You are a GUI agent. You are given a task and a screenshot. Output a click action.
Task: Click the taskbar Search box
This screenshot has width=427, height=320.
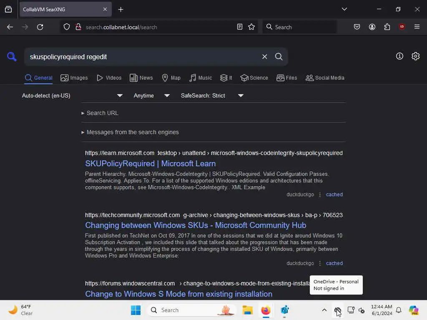pyautogui.click(x=191, y=310)
